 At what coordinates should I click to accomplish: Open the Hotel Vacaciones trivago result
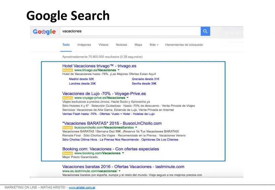tap(99, 66)
